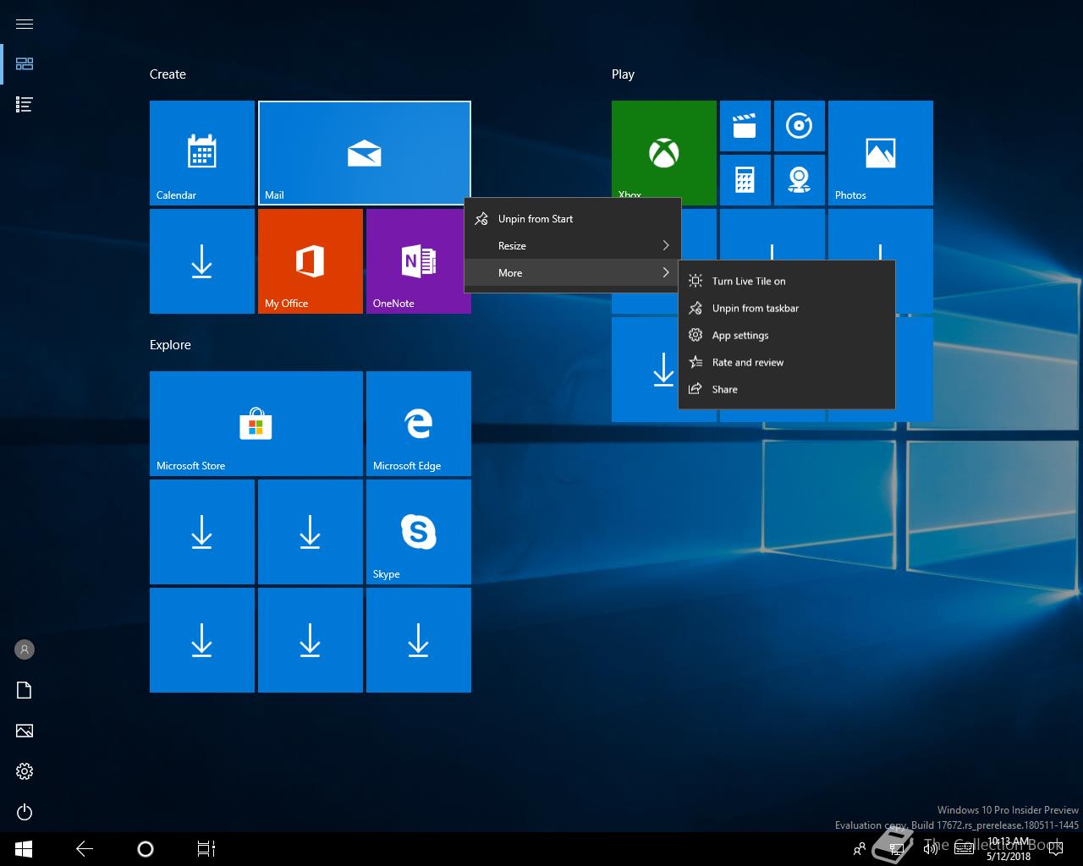Open Settings from the Start sidebar

tap(25, 771)
